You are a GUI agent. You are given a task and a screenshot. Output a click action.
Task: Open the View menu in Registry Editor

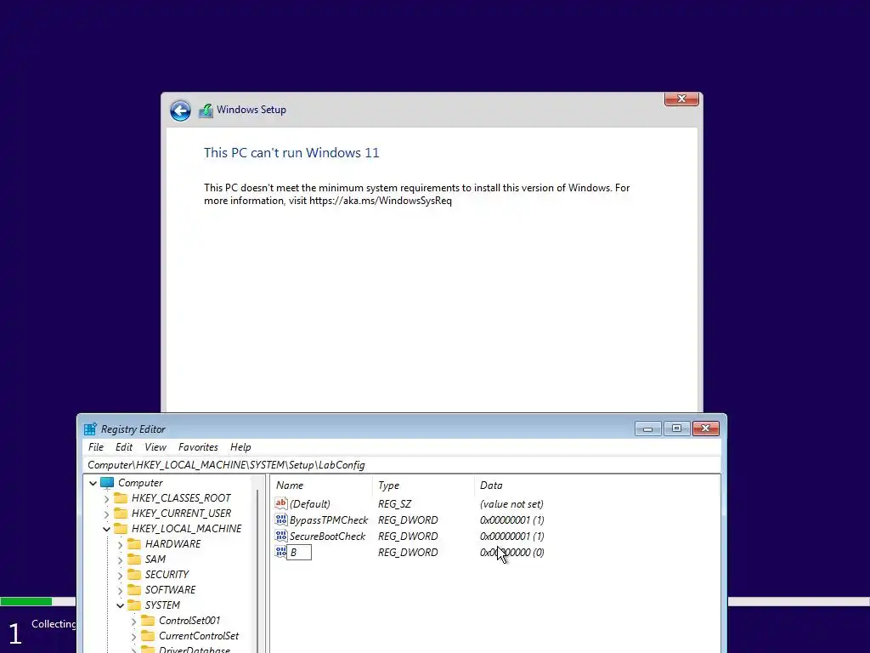click(155, 447)
